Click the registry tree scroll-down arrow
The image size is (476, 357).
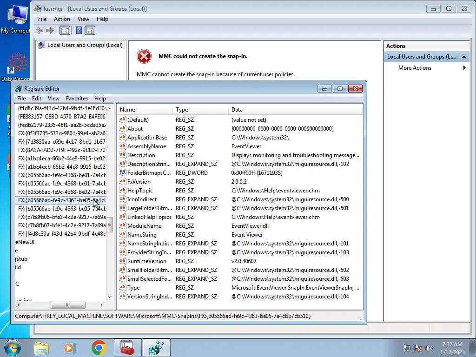(x=110, y=297)
